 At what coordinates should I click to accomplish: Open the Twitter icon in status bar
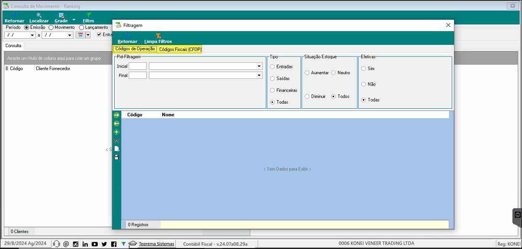(x=104, y=244)
